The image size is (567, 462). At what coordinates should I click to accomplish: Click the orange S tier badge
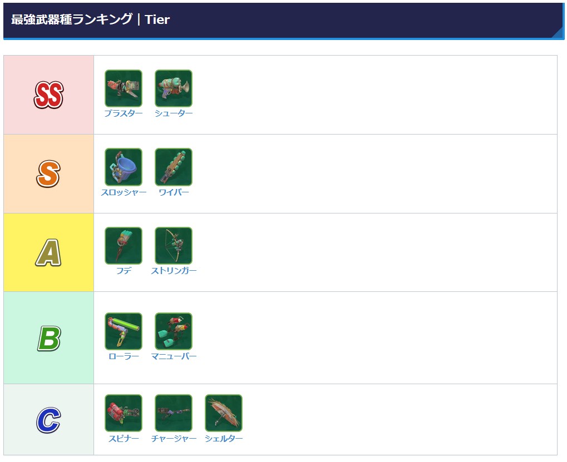coord(48,174)
